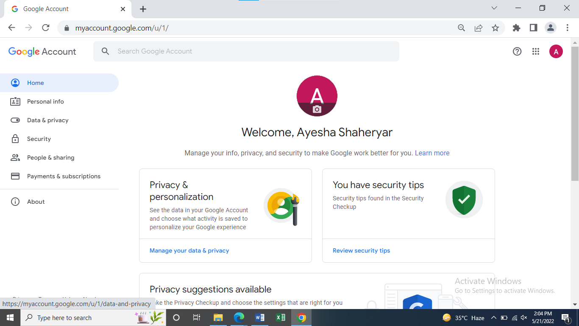Open the Chrome extensions puzzle icon
Screen dimensions: 579x326
(x=516, y=28)
